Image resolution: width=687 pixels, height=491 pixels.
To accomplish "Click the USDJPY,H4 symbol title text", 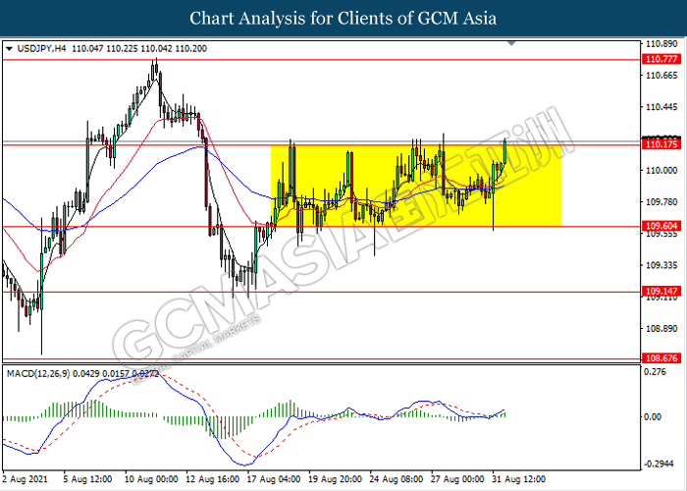I will click(x=41, y=49).
